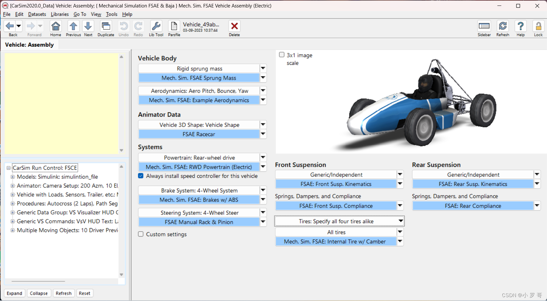This screenshot has width=547, height=301.
Task: Enable the Custom settings checkbox
Action: tap(141, 234)
